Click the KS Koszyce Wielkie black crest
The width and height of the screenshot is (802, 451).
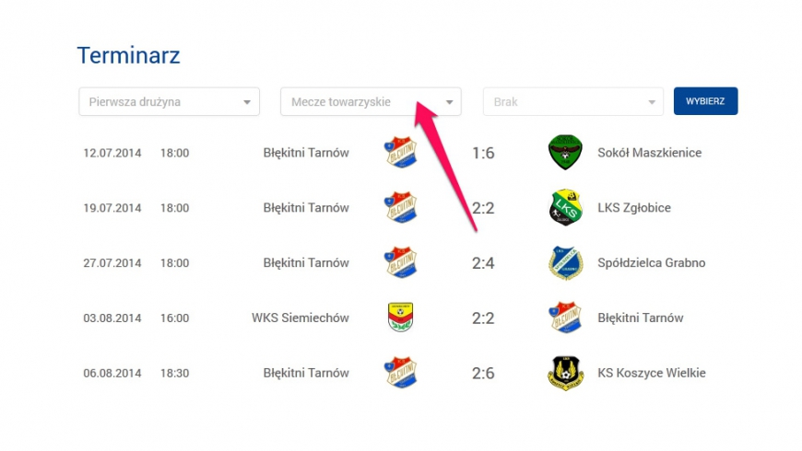coord(565,373)
